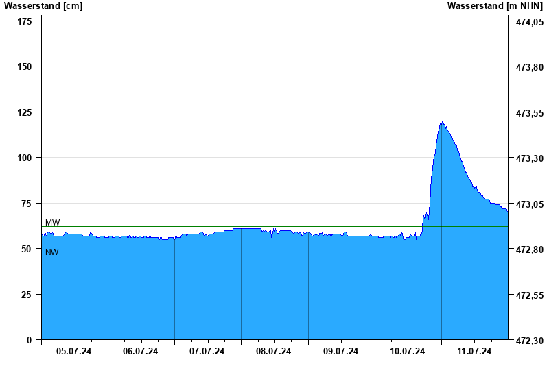Click the 150 left axis value
The height and width of the screenshot is (377, 549).
(x=25, y=66)
